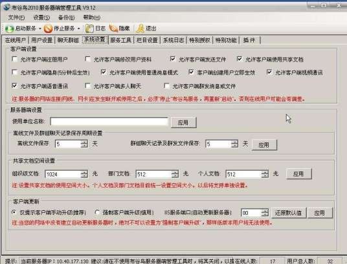Click the green 启动服务 start service icon
Viewport: 347px width, 264px height.
coord(10,28)
